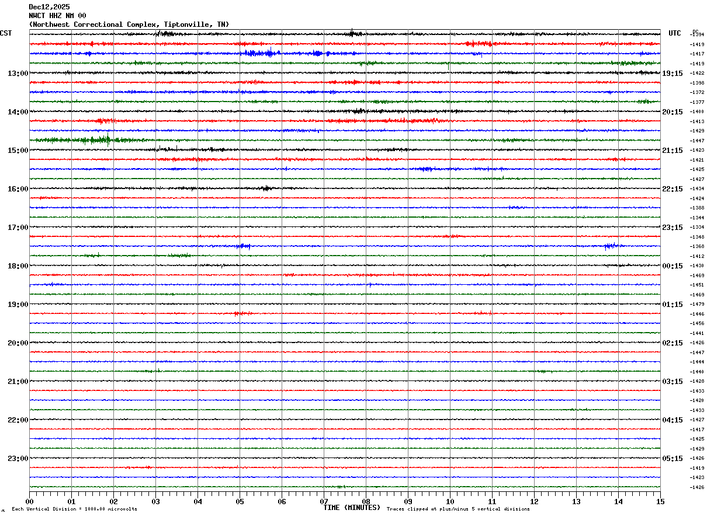The width and height of the screenshot is (707, 517).
Task: Click DC offset value -1372
Action: (x=696, y=92)
